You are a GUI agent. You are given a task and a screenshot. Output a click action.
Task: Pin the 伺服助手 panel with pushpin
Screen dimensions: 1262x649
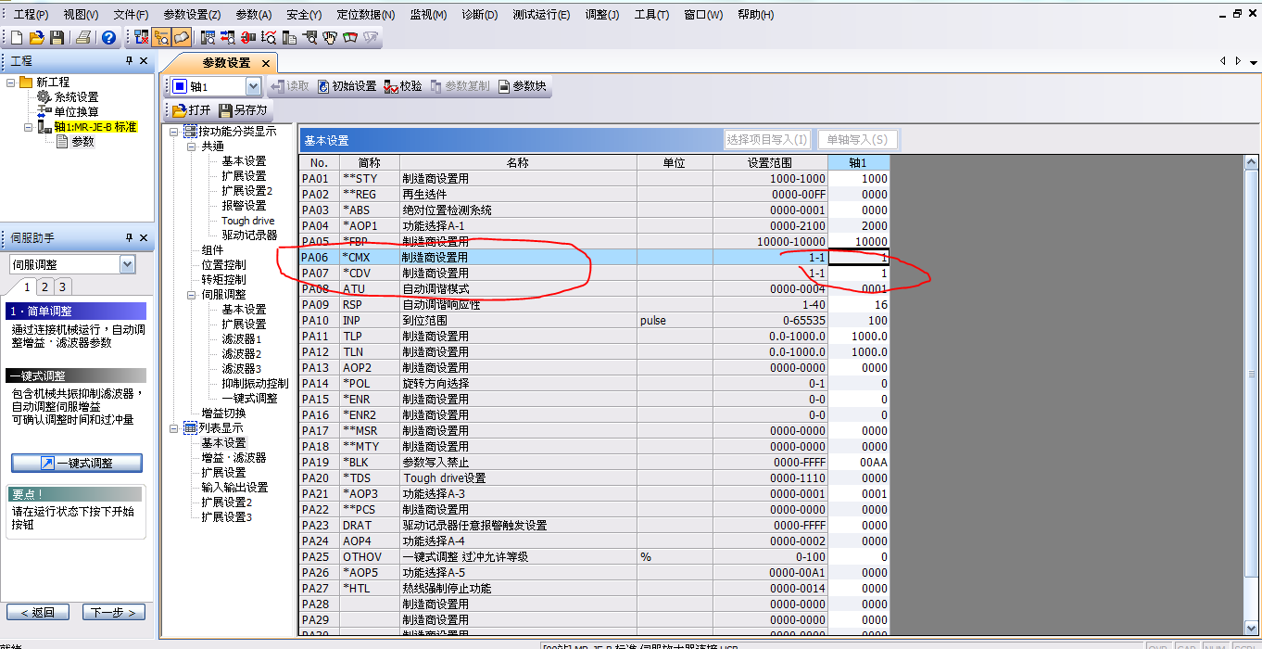tap(130, 239)
